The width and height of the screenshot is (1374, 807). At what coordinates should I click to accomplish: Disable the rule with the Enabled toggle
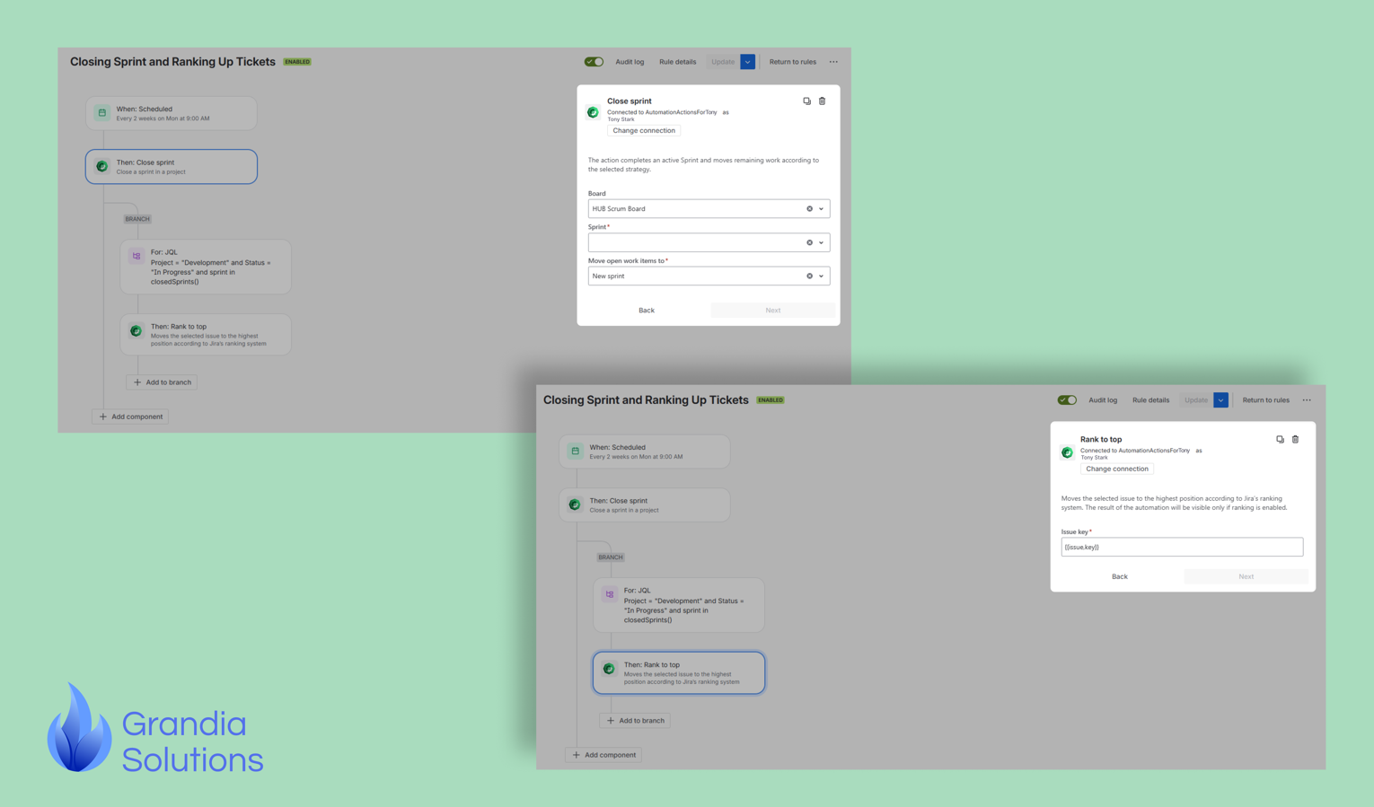594,62
